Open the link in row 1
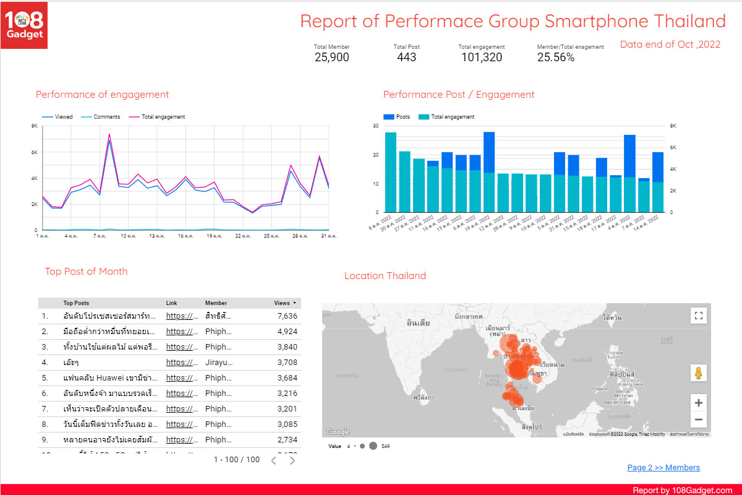 click(x=181, y=316)
